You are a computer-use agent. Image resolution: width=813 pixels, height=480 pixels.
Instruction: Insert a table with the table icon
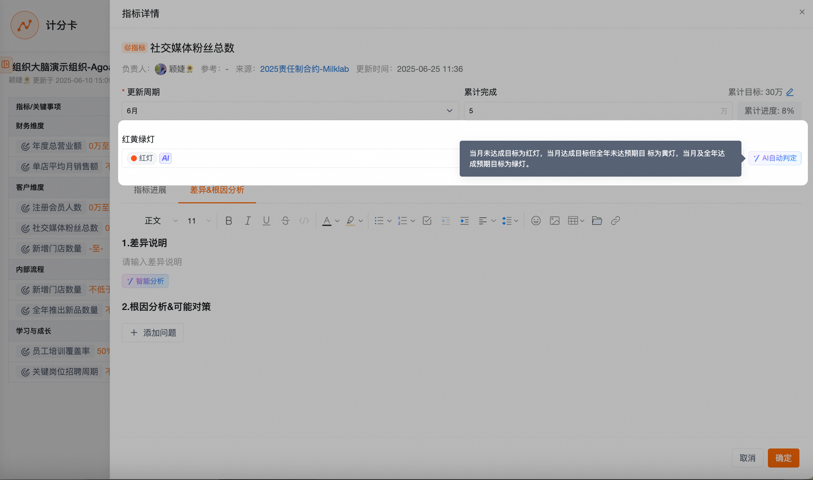pos(573,221)
